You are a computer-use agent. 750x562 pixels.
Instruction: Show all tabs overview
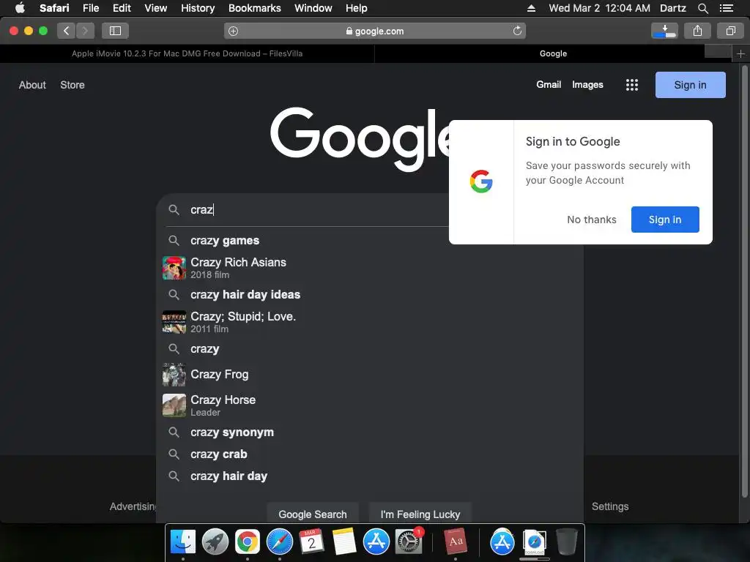coord(730,31)
